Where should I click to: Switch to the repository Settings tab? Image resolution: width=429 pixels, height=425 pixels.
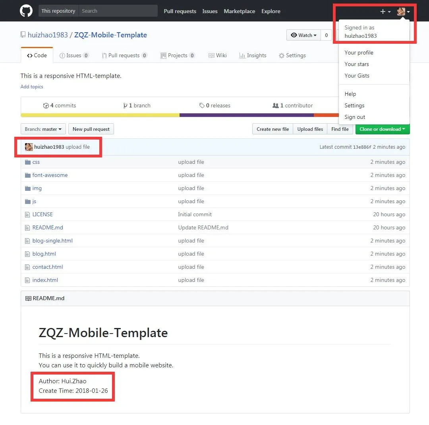pyautogui.click(x=292, y=56)
